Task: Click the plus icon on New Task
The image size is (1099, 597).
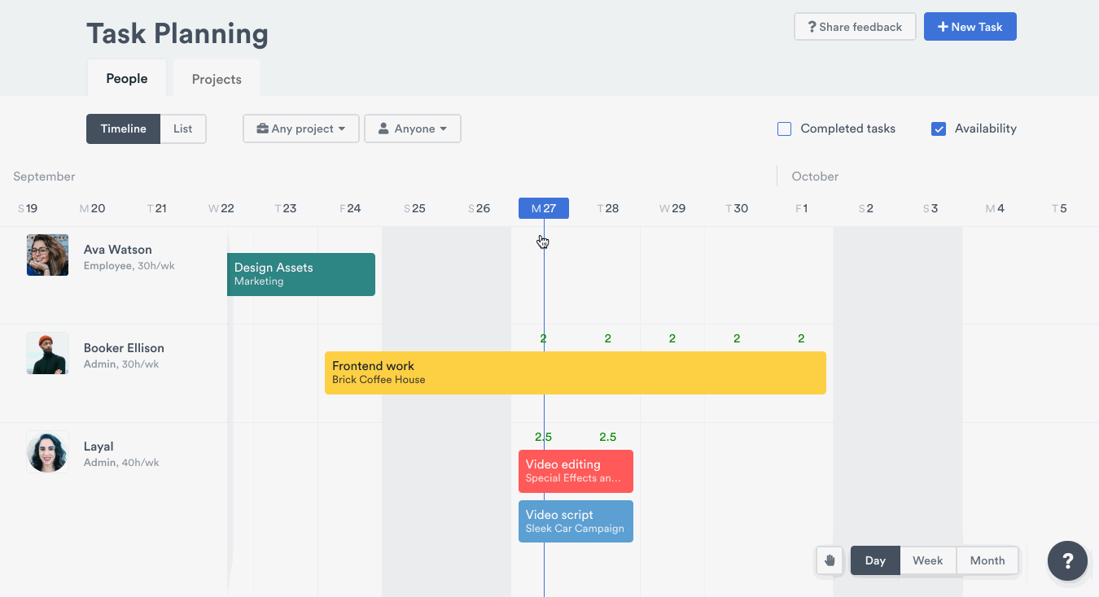Action: [x=943, y=27]
